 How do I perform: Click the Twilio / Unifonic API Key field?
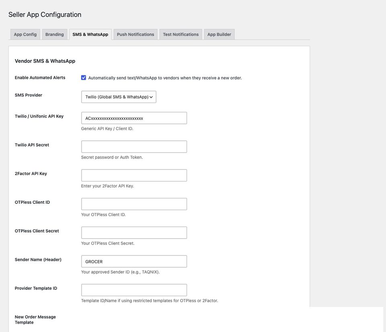coord(134,118)
